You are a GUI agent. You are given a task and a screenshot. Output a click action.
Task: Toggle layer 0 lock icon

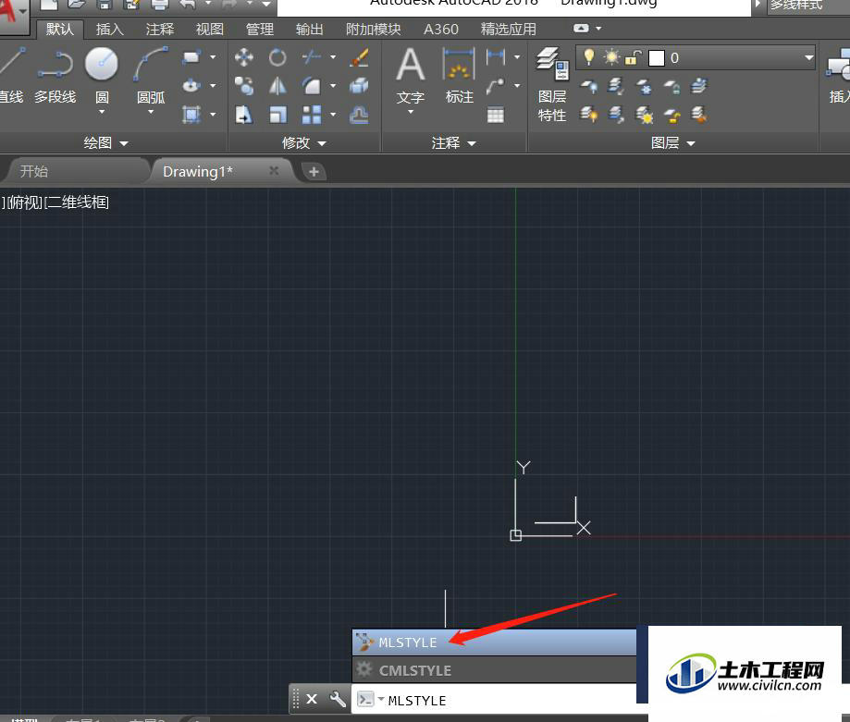pos(633,57)
